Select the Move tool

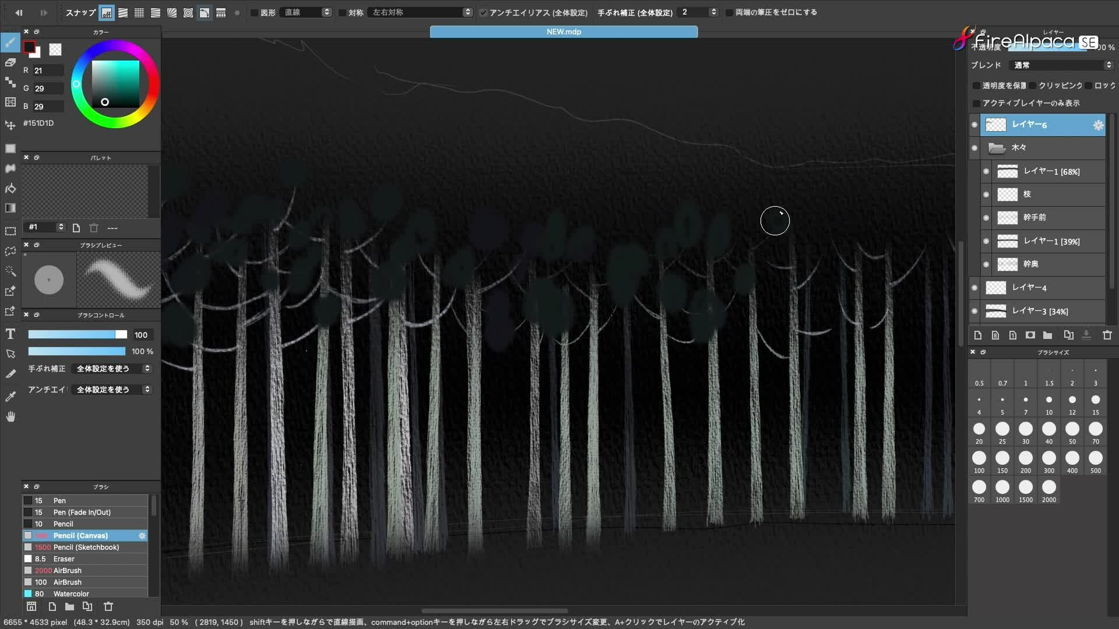(10, 125)
